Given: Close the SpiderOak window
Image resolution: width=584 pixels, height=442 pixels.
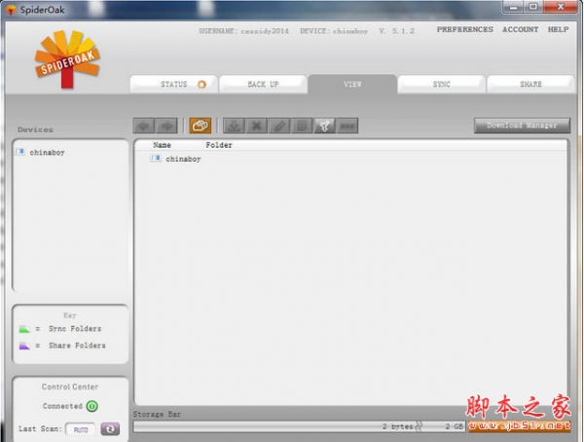Looking at the screenshot, I should [561, 7].
